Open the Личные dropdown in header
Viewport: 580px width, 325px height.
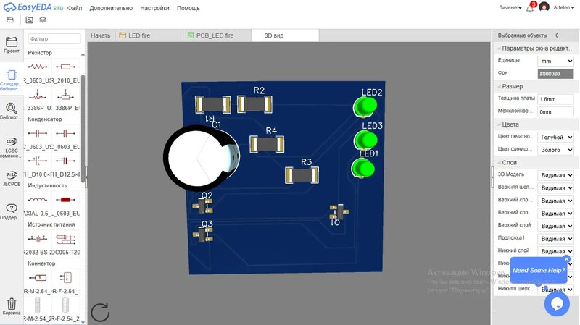(x=510, y=8)
